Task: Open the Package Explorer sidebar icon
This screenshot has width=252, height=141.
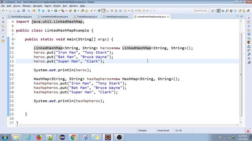Action: pyautogui.click(x=3, y=22)
